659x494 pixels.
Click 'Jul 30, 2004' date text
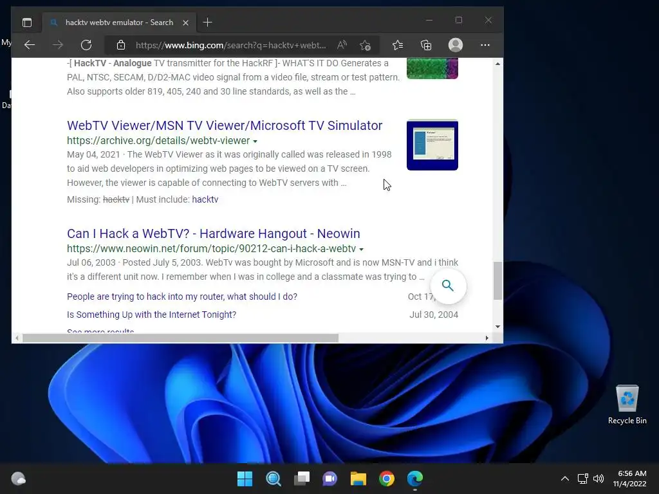tap(434, 315)
